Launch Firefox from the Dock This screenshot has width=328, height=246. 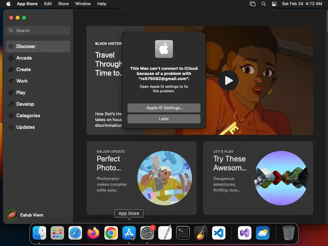93,233
